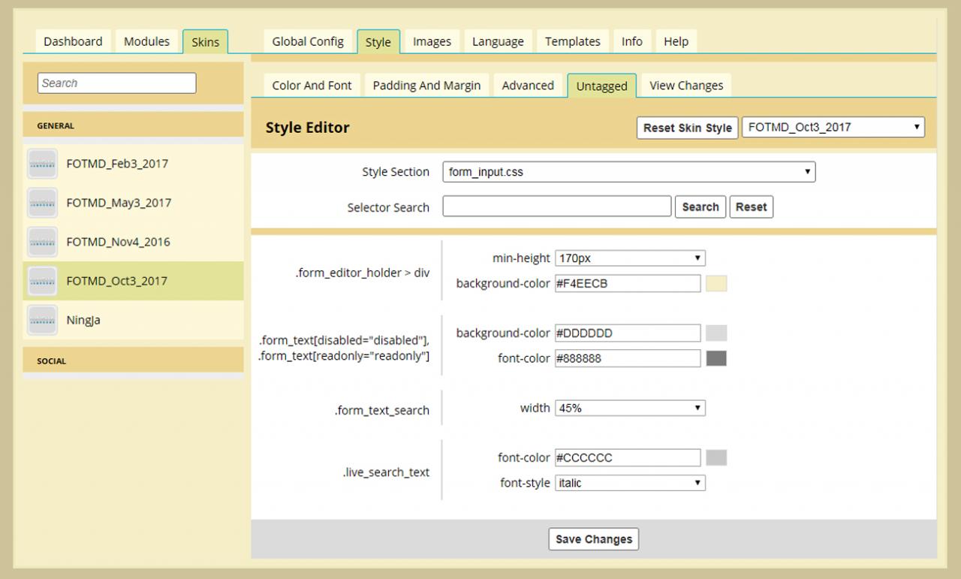Click the #CCCCCC live search font-color swatch
The width and height of the screenshot is (961, 579).
click(716, 457)
